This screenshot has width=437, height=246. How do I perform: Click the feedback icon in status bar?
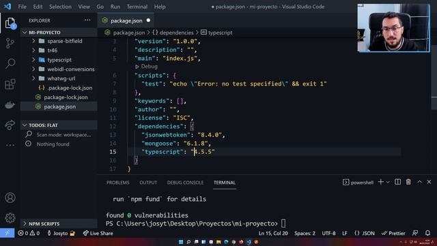coord(415,233)
